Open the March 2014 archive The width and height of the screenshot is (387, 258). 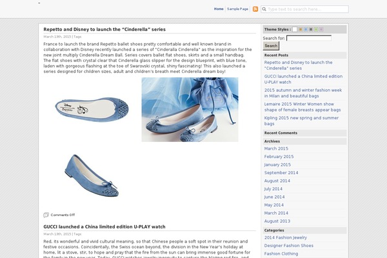click(x=276, y=213)
